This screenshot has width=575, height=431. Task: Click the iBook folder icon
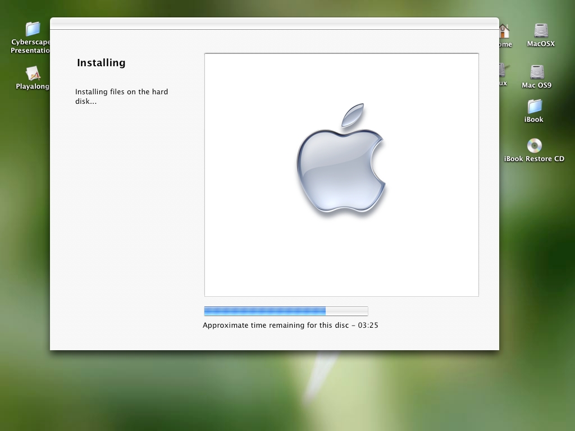(534, 106)
